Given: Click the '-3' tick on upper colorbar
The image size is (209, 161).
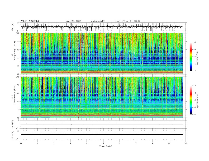Looking at the screenshot, I should tap(195, 42).
